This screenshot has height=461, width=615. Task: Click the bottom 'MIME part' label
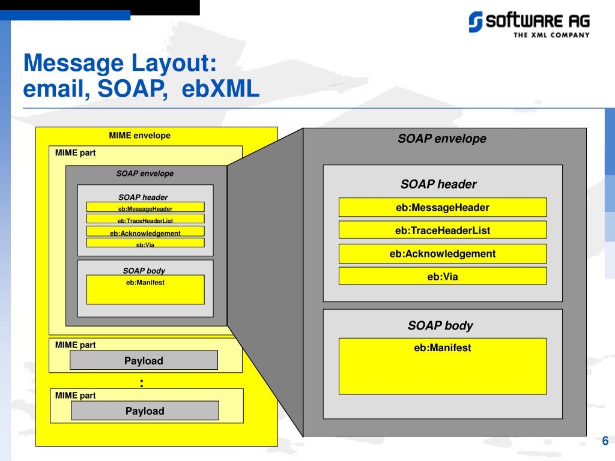(x=75, y=395)
